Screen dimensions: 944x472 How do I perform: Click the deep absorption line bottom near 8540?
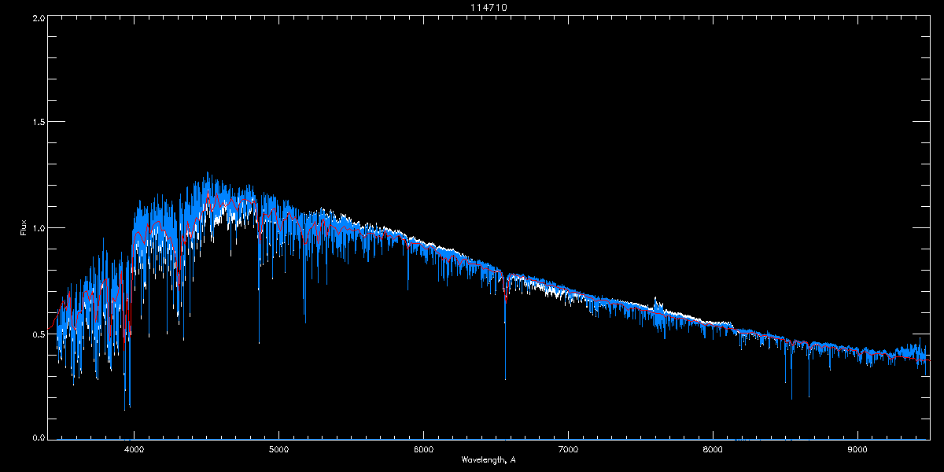click(791, 397)
